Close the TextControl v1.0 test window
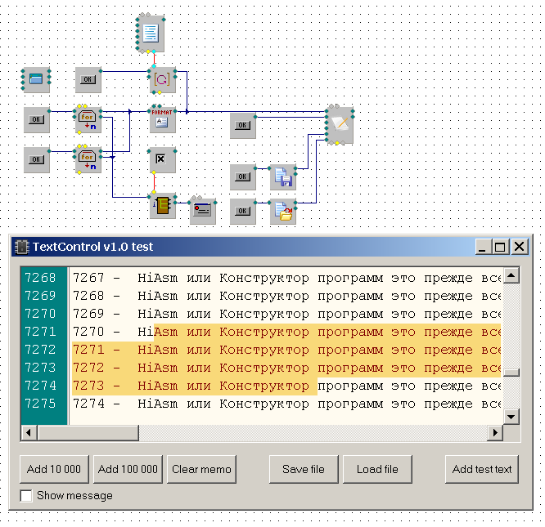545x527 pixels. coord(520,247)
